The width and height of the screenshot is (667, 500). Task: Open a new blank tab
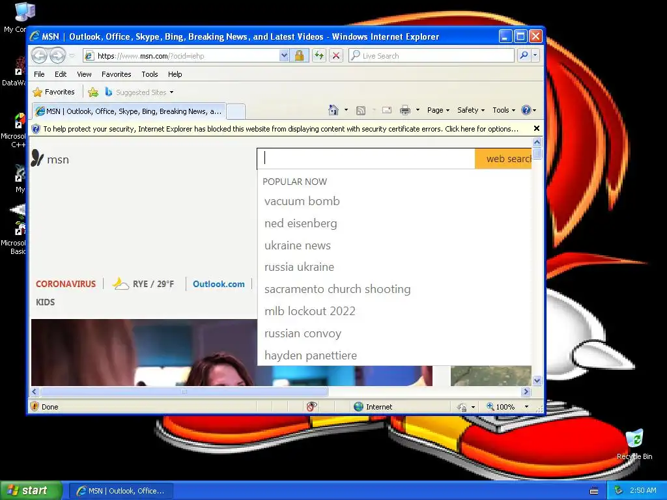pos(236,111)
